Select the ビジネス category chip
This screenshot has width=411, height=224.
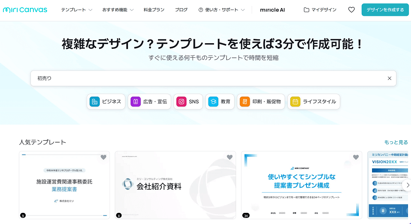pos(106,102)
